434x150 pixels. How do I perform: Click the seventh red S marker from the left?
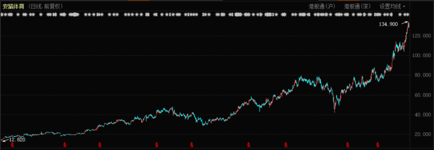(x=286, y=145)
